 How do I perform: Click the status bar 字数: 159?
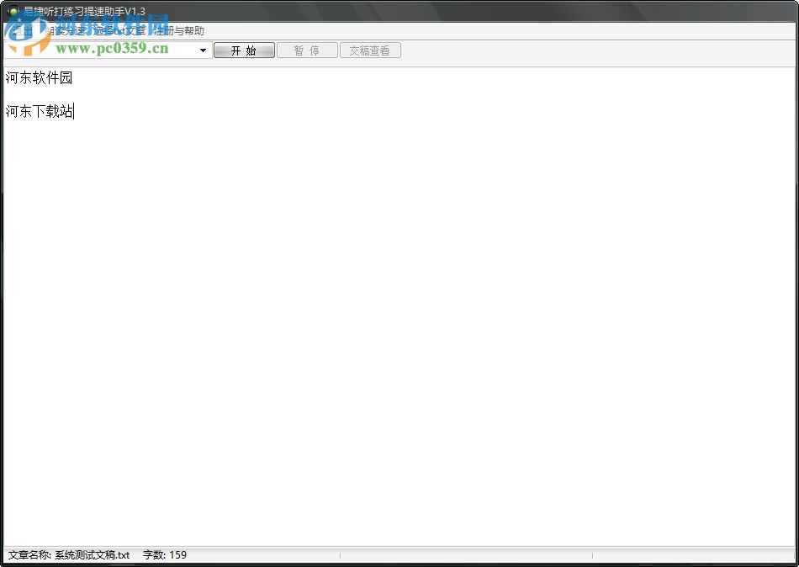165,554
